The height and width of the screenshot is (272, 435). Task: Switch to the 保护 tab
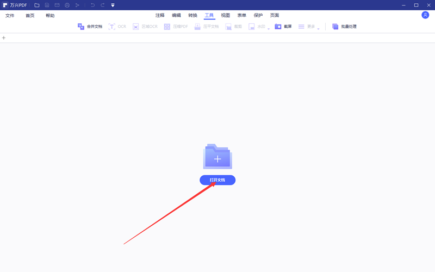pyautogui.click(x=258, y=15)
